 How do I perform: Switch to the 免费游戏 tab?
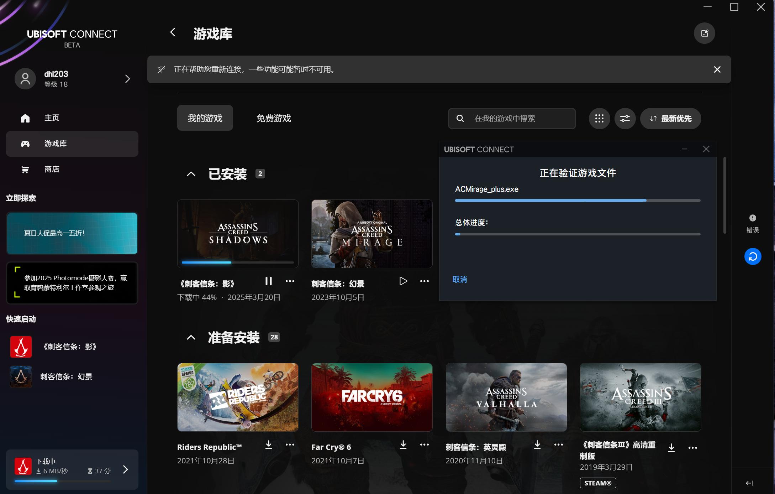[x=273, y=118]
